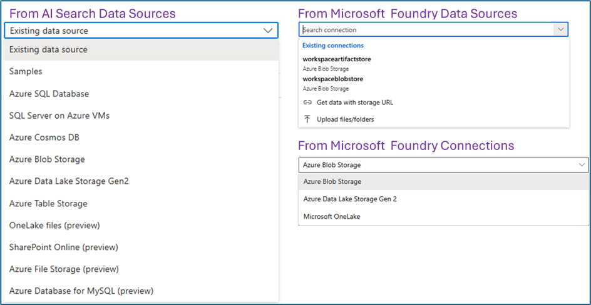Choose Azure Data Lake Storage Gen2 source
The width and height of the screenshot is (591, 305).
click(141, 181)
